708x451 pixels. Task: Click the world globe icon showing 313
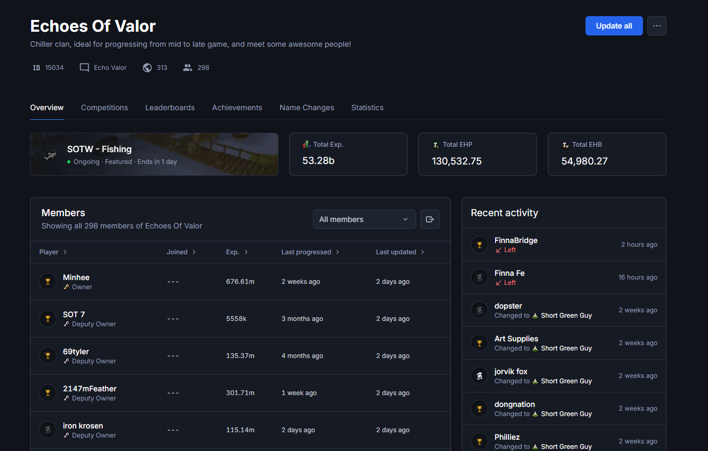coord(147,68)
